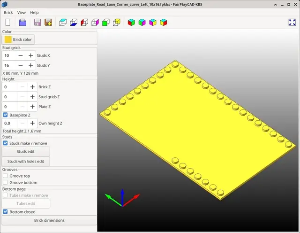Uncheck the Baseplate Z checkbox
The height and width of the screenshot is (233, 300).
pyautogui.click(x=5, y=115)
